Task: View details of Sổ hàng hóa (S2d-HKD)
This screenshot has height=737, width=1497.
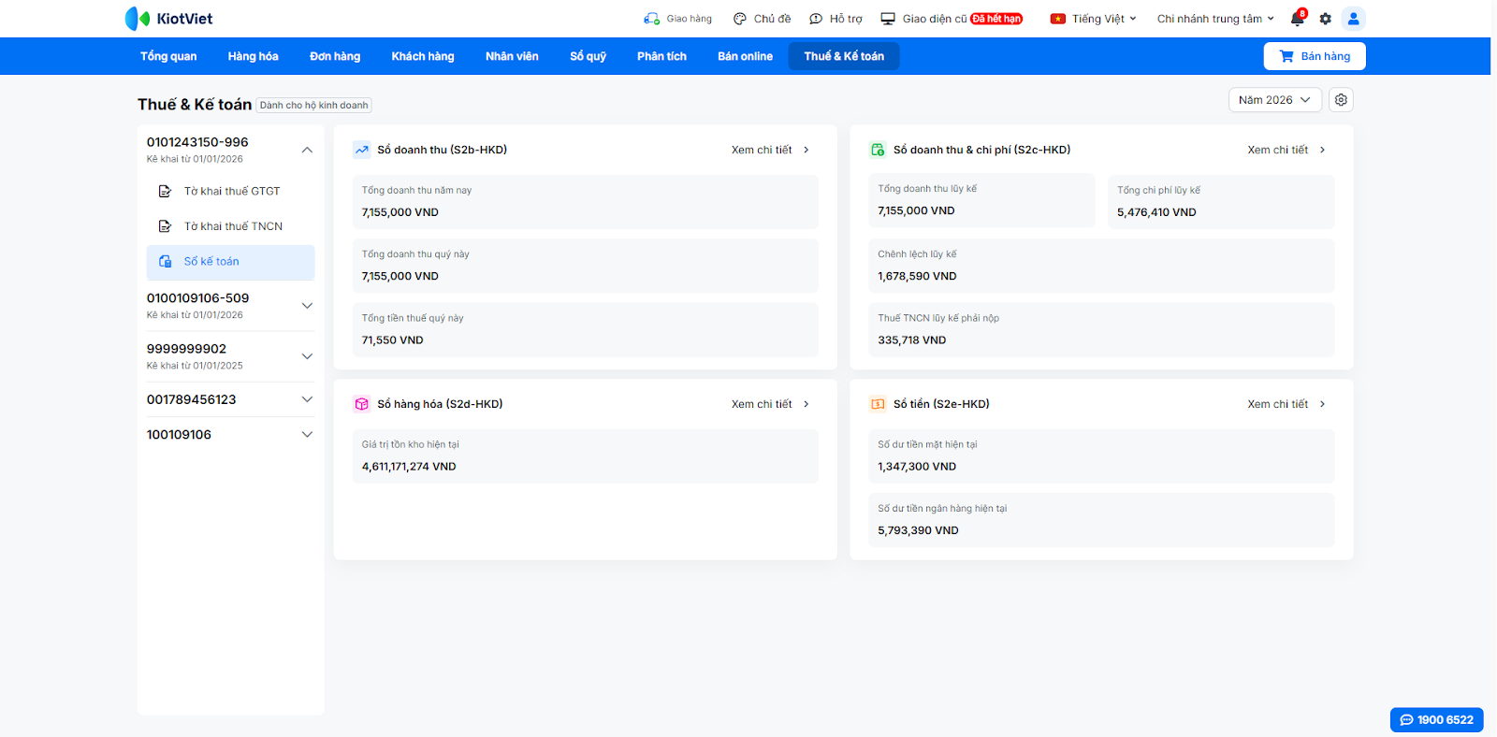Action: [771, 404]
